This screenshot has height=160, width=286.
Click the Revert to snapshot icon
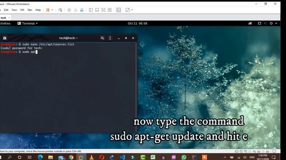pyautogui.click(x=76, y=10)
